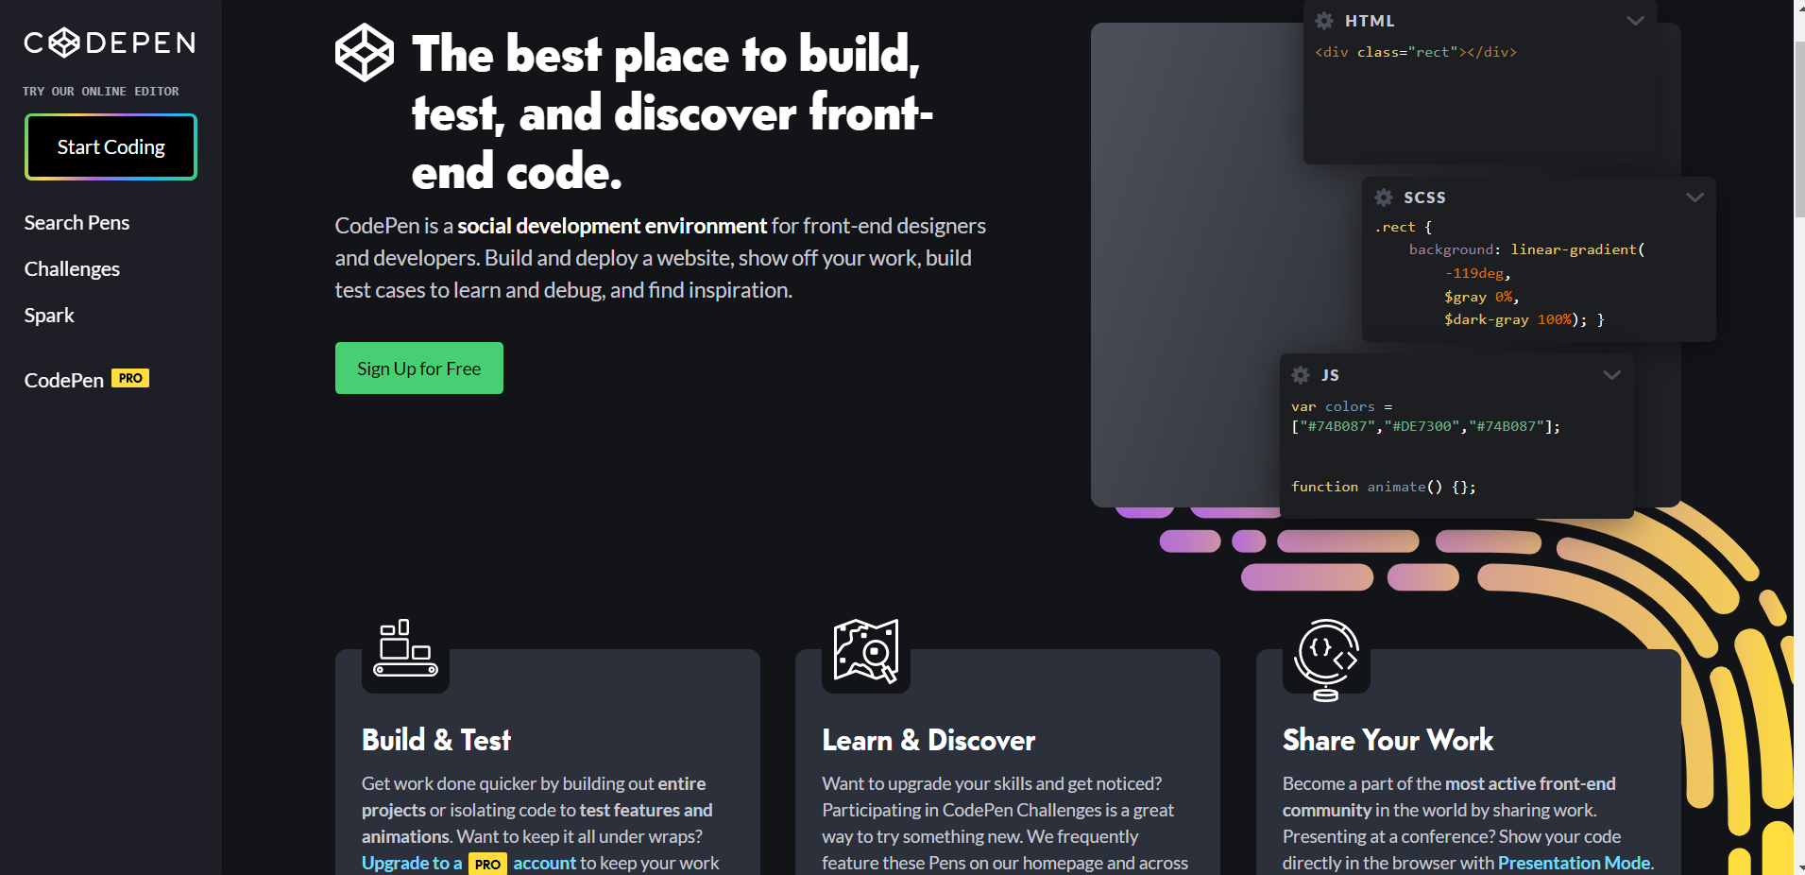Click the Start Coding button
This screenshot has height=875, width=1805.
(111, 146)
